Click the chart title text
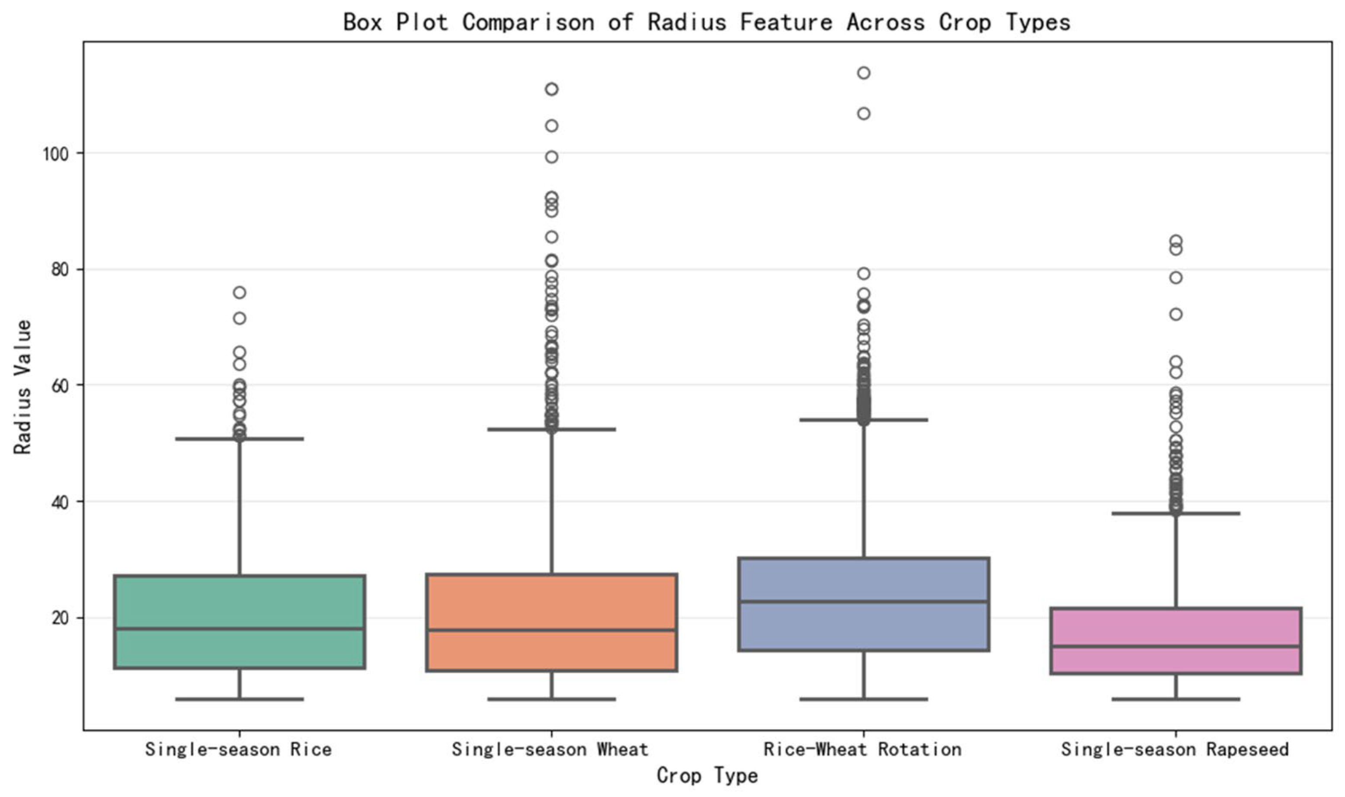 pos(707,22)
